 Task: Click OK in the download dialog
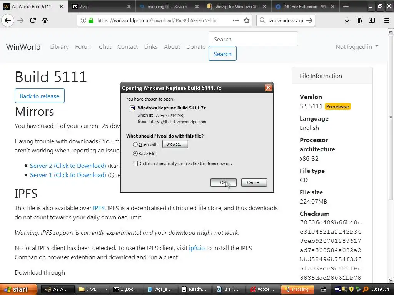pos(224,182)
